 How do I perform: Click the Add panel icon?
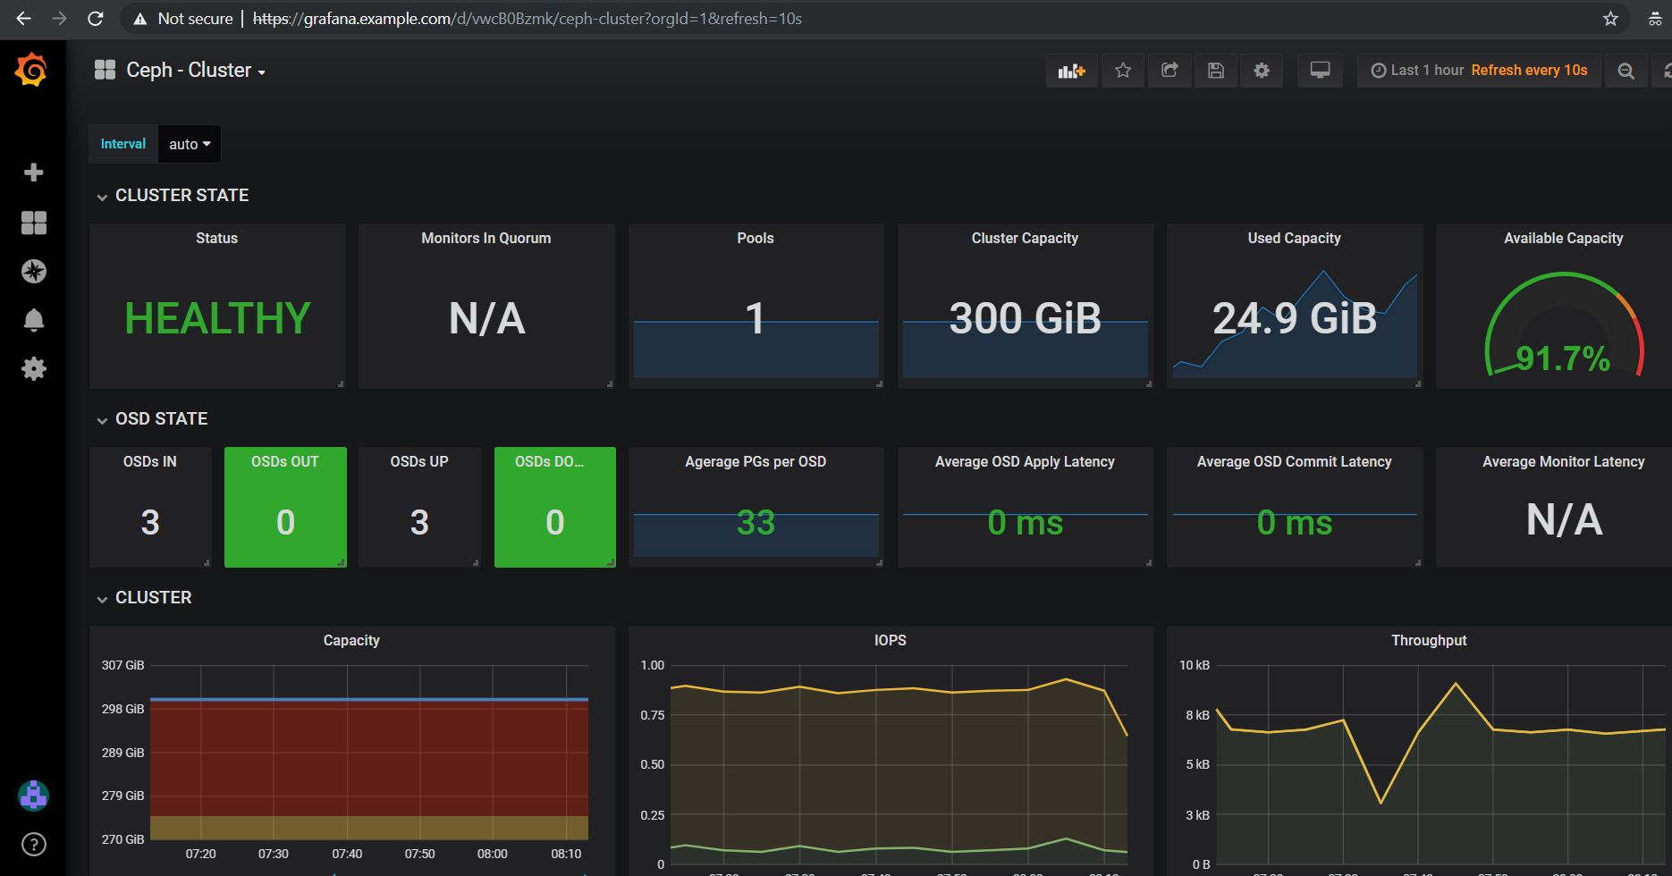point(1071,71)
